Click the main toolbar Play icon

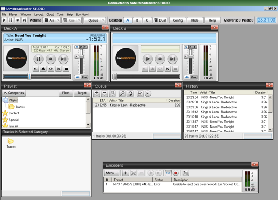(x=4, y=20)
